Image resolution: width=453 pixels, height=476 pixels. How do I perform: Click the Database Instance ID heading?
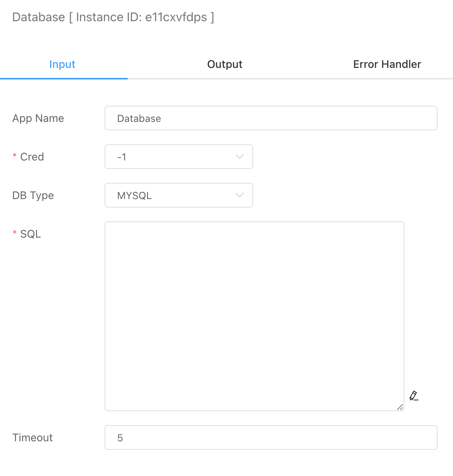pos(113,17)
